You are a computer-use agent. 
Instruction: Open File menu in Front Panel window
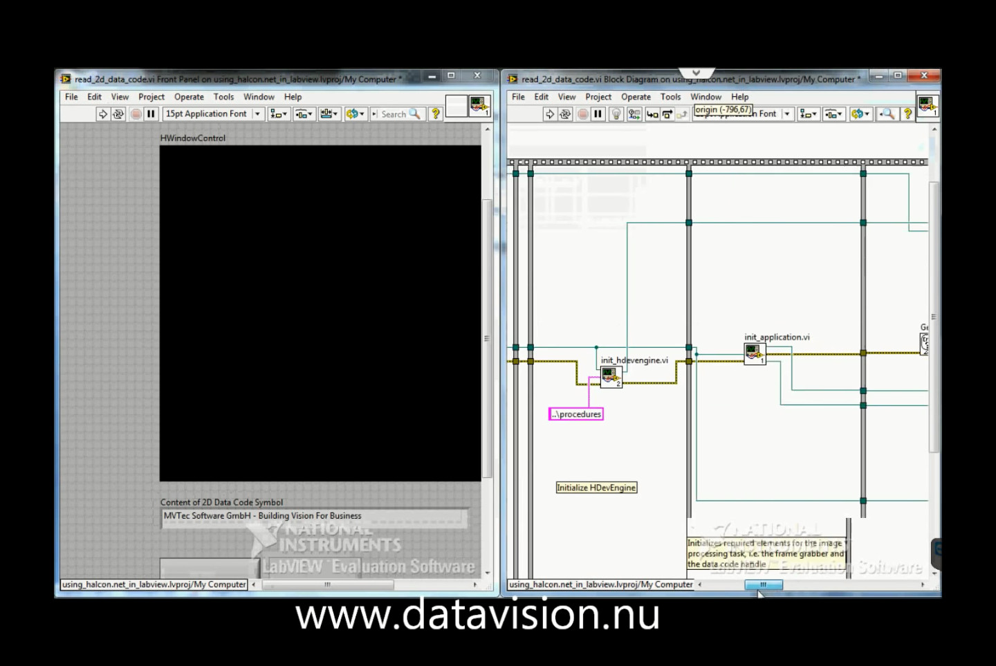click(71, 97)
